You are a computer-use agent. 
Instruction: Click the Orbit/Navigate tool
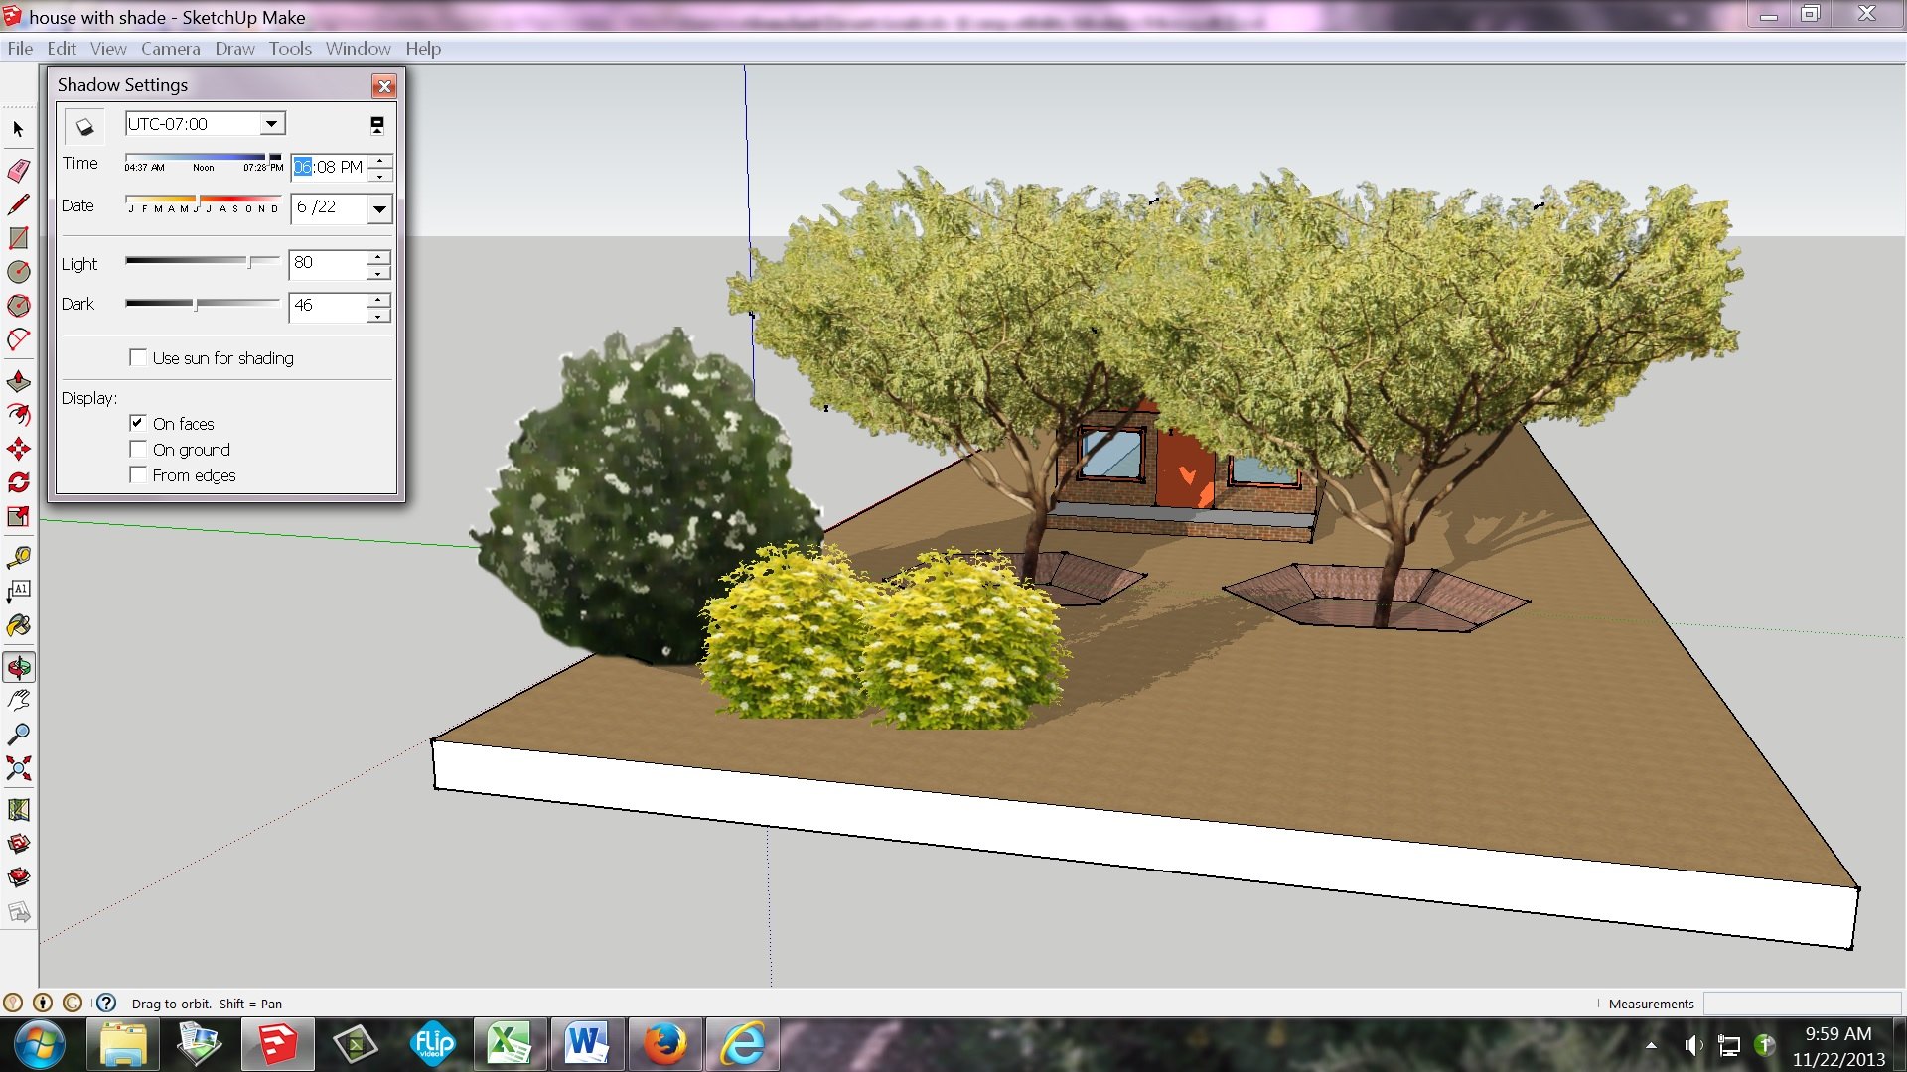coord(18,668)
